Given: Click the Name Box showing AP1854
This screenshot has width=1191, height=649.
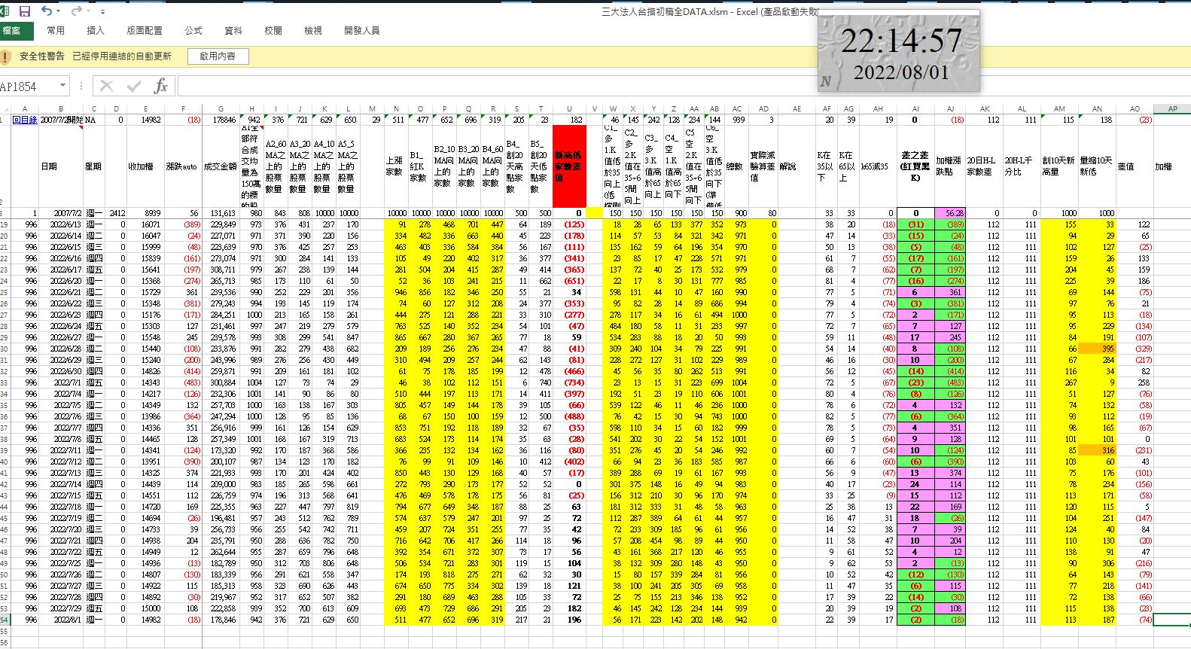Looking at the screenshot, I should (x=29, y=87).
